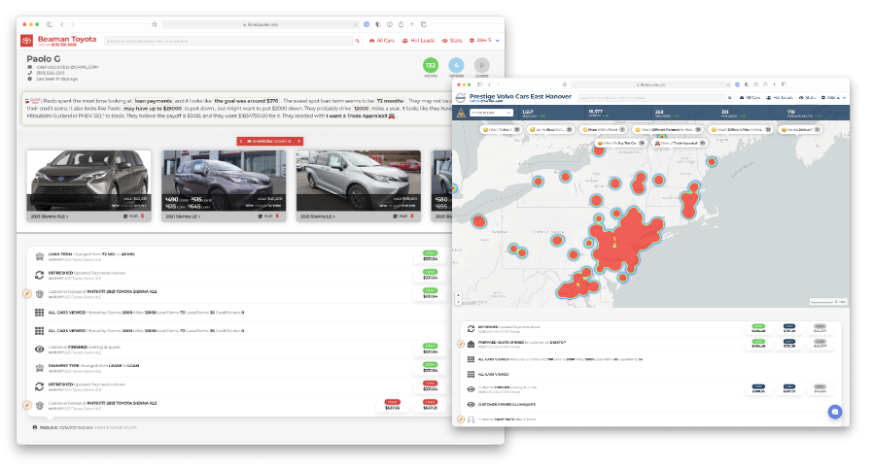Screen dimensions: 875x466
Task: Click the Toyota logo in Beaman Toyota window
Action: pyautogui.click(x=27, y=41)
